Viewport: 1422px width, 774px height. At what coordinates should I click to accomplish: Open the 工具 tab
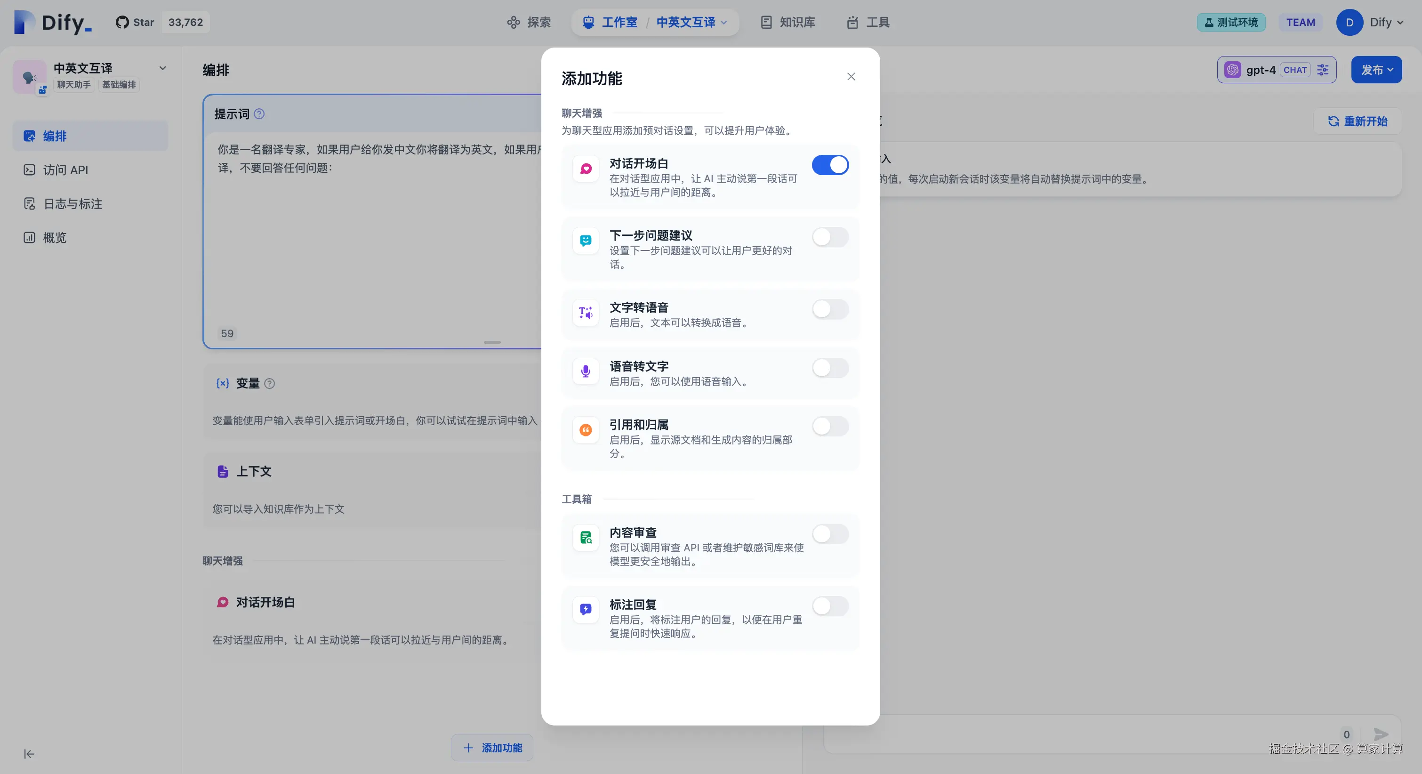tap(867, 22)
